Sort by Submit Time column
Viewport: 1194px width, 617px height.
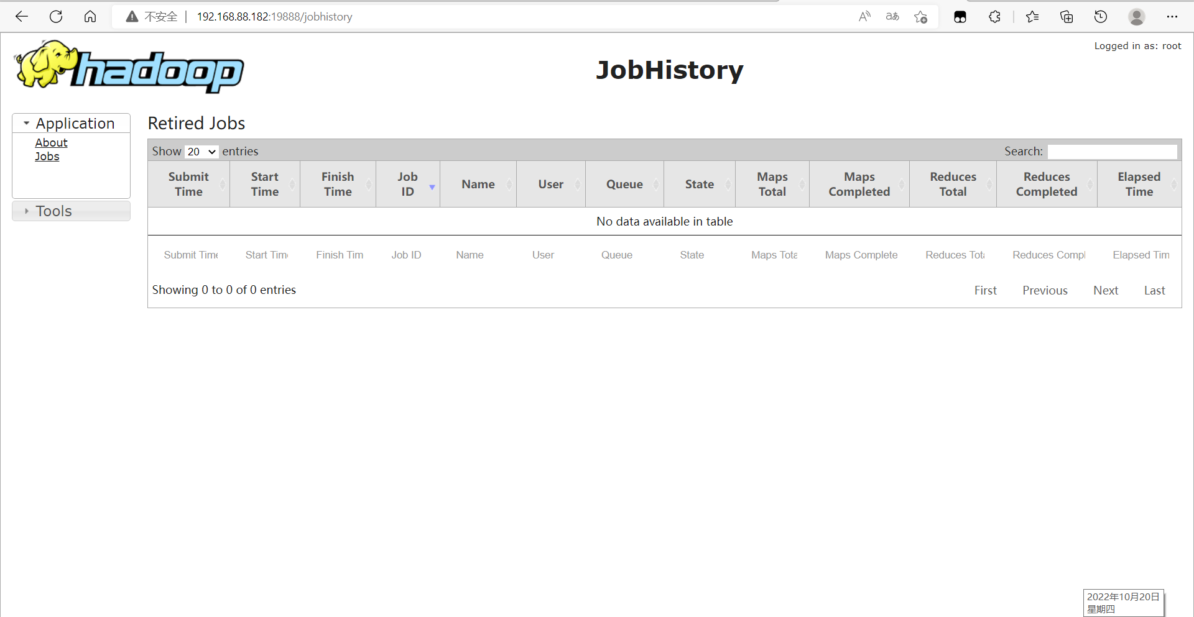pyautogui.click(x=188, y=184)
